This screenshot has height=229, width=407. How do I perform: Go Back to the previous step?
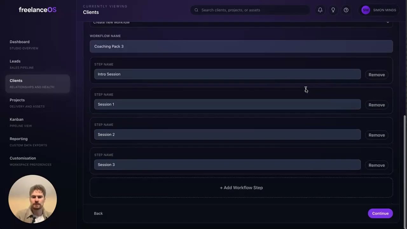(98, 213)
